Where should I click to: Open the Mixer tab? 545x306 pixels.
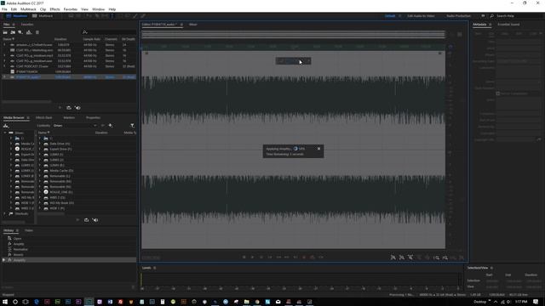193,25
